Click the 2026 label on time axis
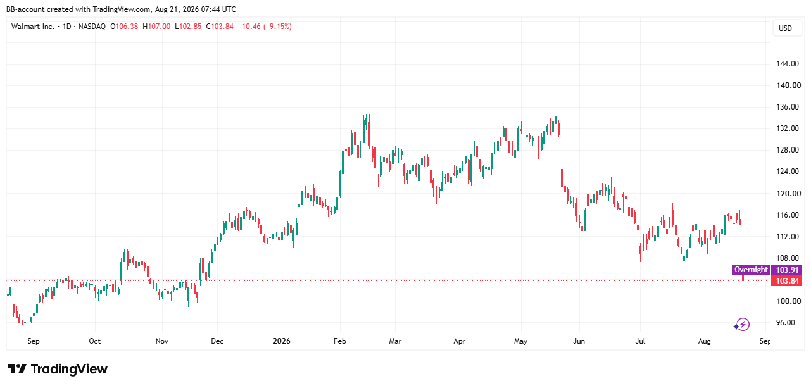Viewport: 811px width, 388px height. (x=281, y=341)
